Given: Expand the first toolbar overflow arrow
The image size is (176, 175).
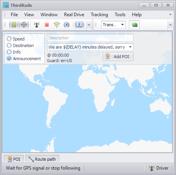Looking at the screenshot, I should coord(89,25).
